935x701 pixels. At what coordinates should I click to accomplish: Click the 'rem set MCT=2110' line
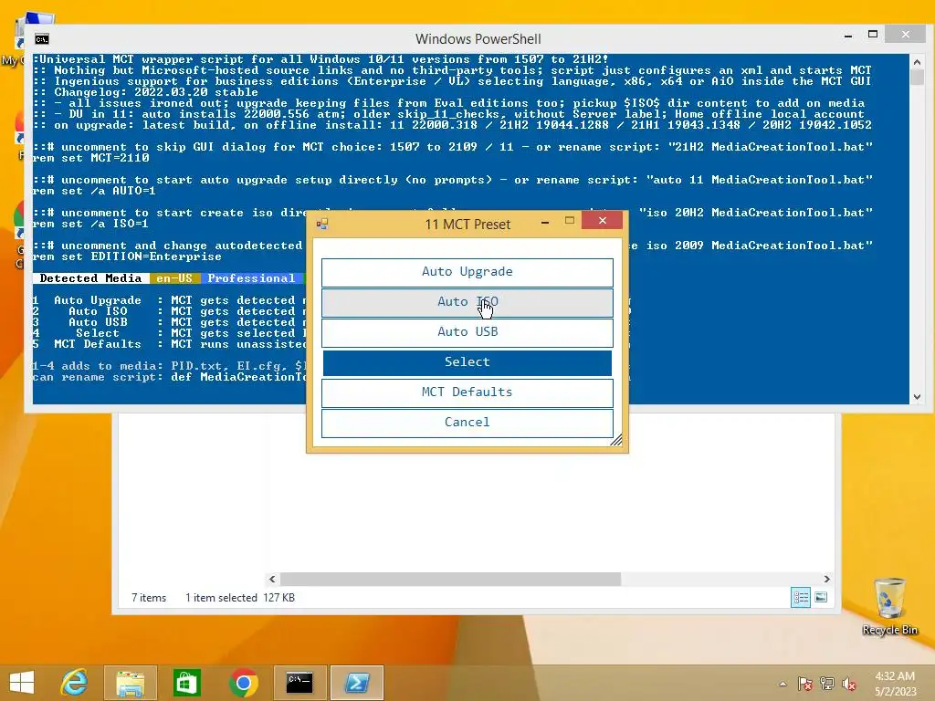click(91, 158)
